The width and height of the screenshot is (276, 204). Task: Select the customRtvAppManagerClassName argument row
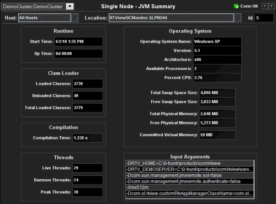point(190,194)
